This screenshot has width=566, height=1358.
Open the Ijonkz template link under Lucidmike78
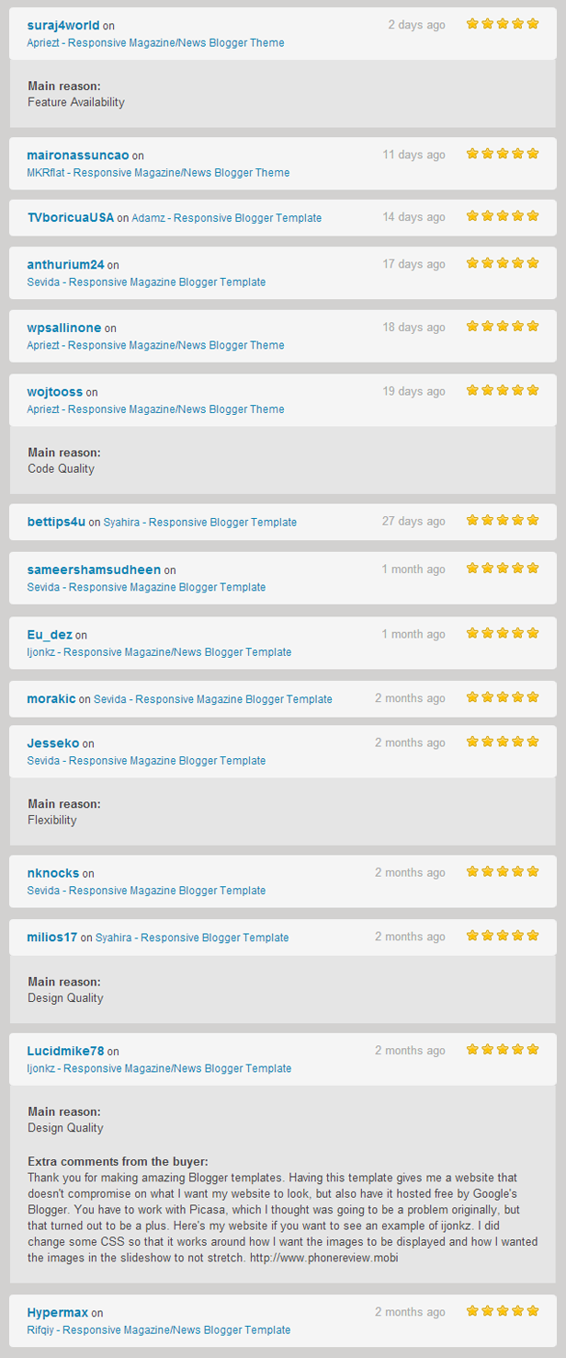[x=159, y=1068]
